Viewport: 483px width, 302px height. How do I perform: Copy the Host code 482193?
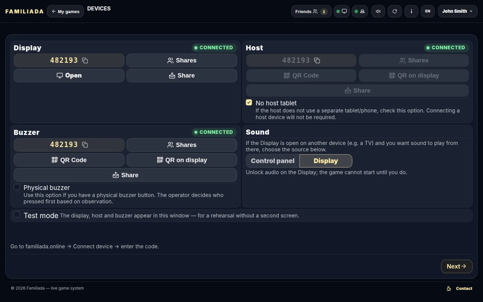tap(317, 60)
